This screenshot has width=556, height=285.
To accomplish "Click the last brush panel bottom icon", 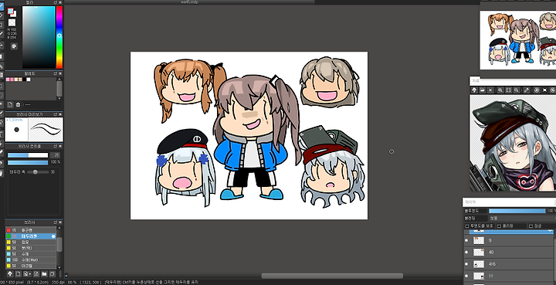I will click(x=53, y=273).
